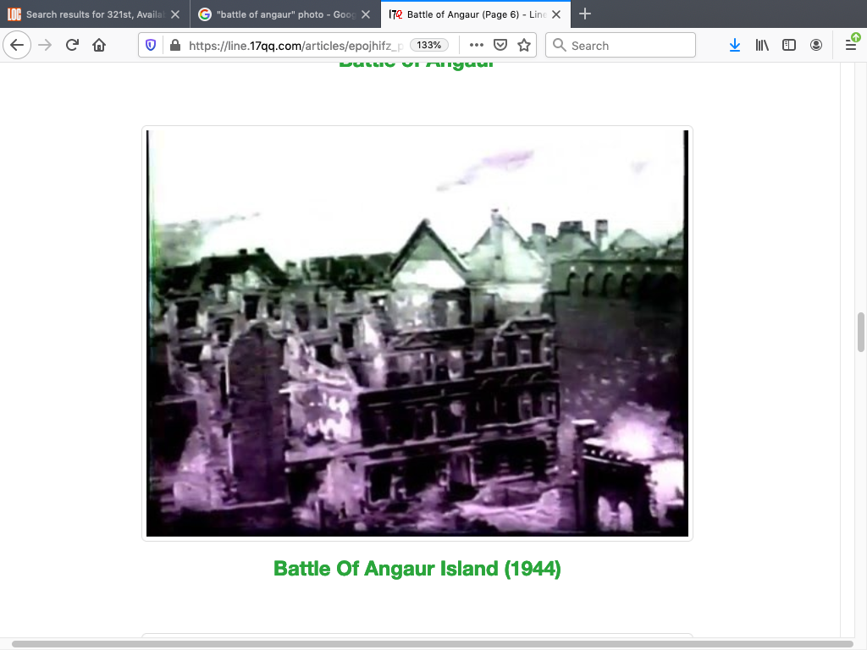867x650 pixels.
Task: Bookmark this page with the star
Action: (524, 46)
